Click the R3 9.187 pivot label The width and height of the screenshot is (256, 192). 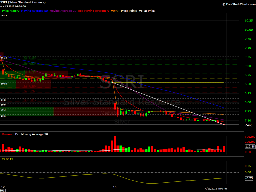point(30,58)
